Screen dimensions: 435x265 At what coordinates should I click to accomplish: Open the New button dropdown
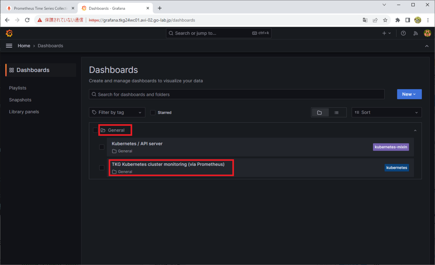coord(409,94)
